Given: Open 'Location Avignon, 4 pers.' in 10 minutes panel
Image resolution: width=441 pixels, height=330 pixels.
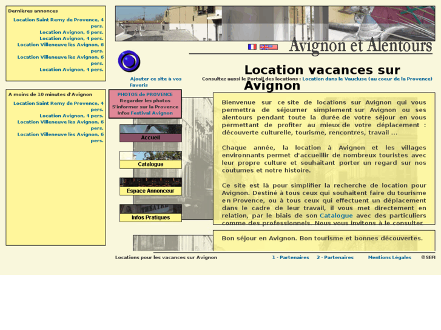Looking at the screenshot, I should click(x=72, y=116).
